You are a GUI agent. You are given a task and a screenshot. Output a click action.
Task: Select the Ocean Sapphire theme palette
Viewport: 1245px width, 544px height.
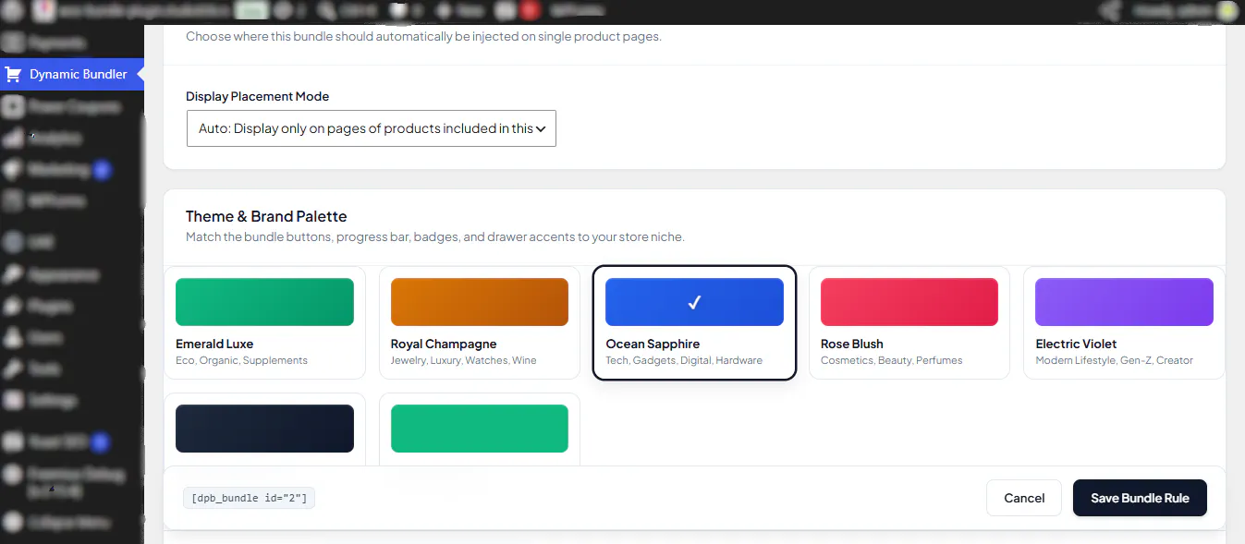pyautogui.click(x=694, y=322)
